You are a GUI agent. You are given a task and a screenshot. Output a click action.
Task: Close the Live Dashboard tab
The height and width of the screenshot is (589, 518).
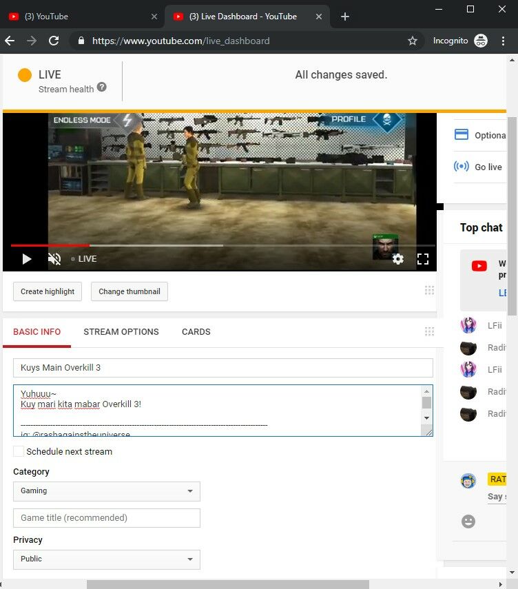(x=318, y=17)
